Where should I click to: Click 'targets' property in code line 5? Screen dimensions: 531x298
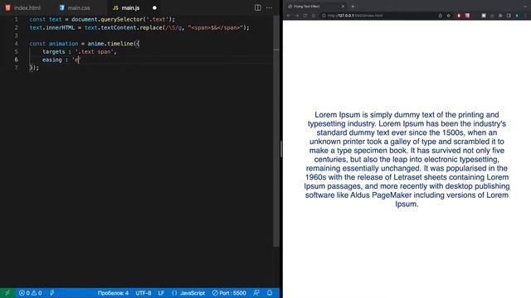53,51
